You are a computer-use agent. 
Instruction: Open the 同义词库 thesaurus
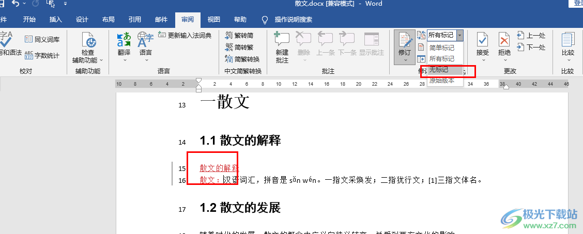click(42, 39)
